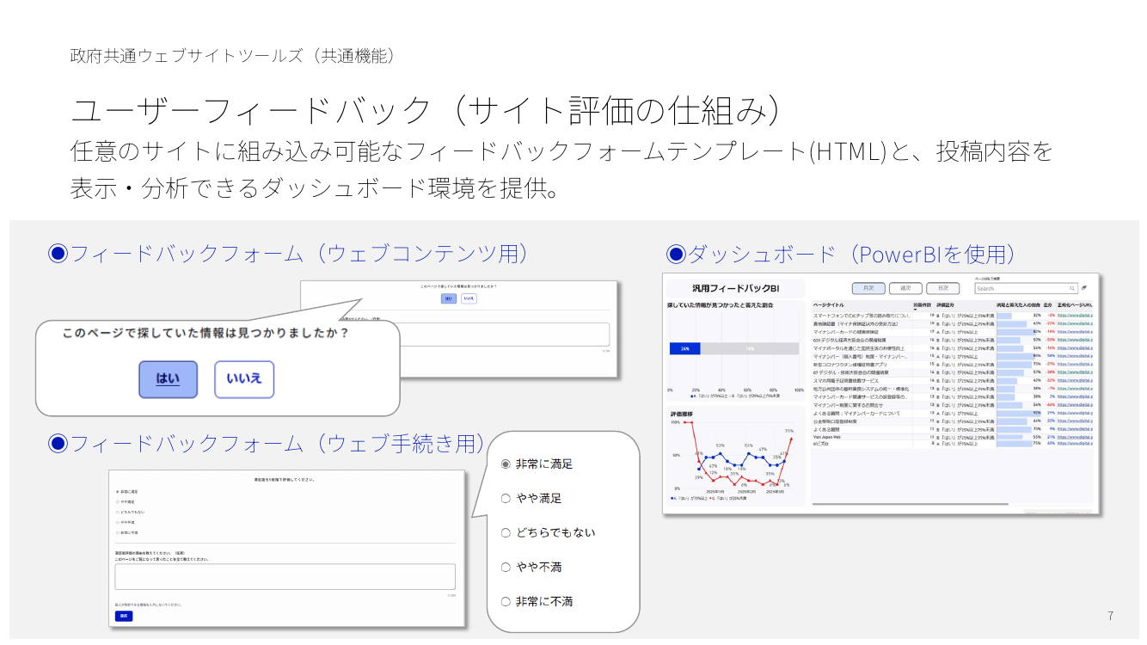Click row マイナポータルを通じた国民生活の利便性向上
1147x645 pixels.
[x=954, y=348]
